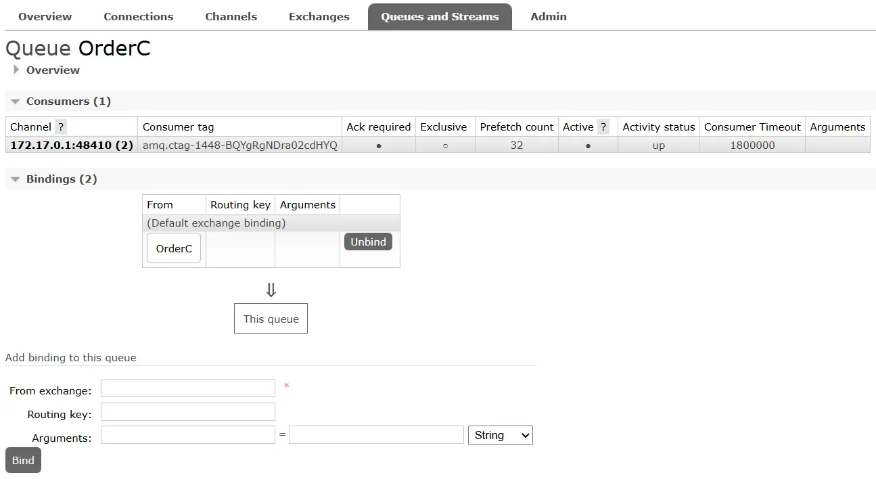The height and width of the screenshot is (479, 876).
Task: Return to the Overview tab
Action: 45,16
